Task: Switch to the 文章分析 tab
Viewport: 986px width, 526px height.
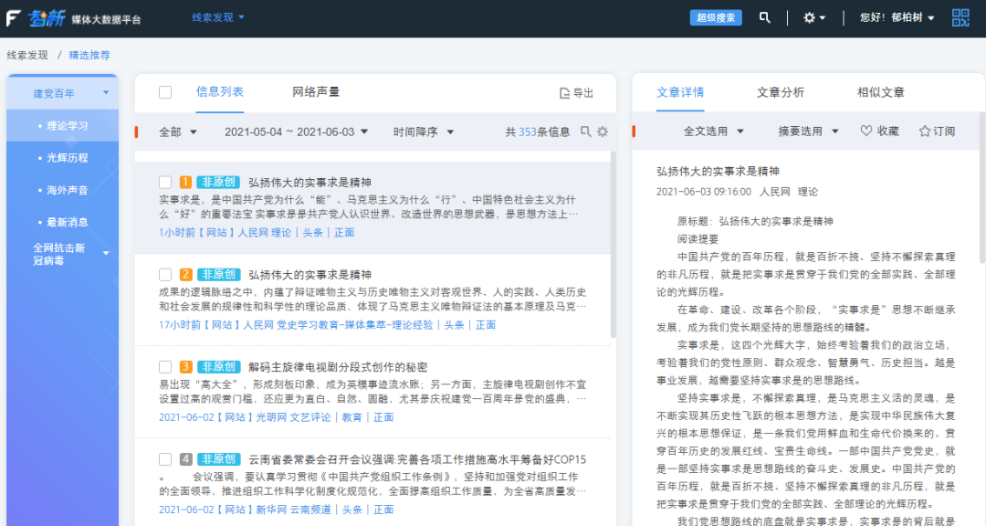Action: coord(781,92)
